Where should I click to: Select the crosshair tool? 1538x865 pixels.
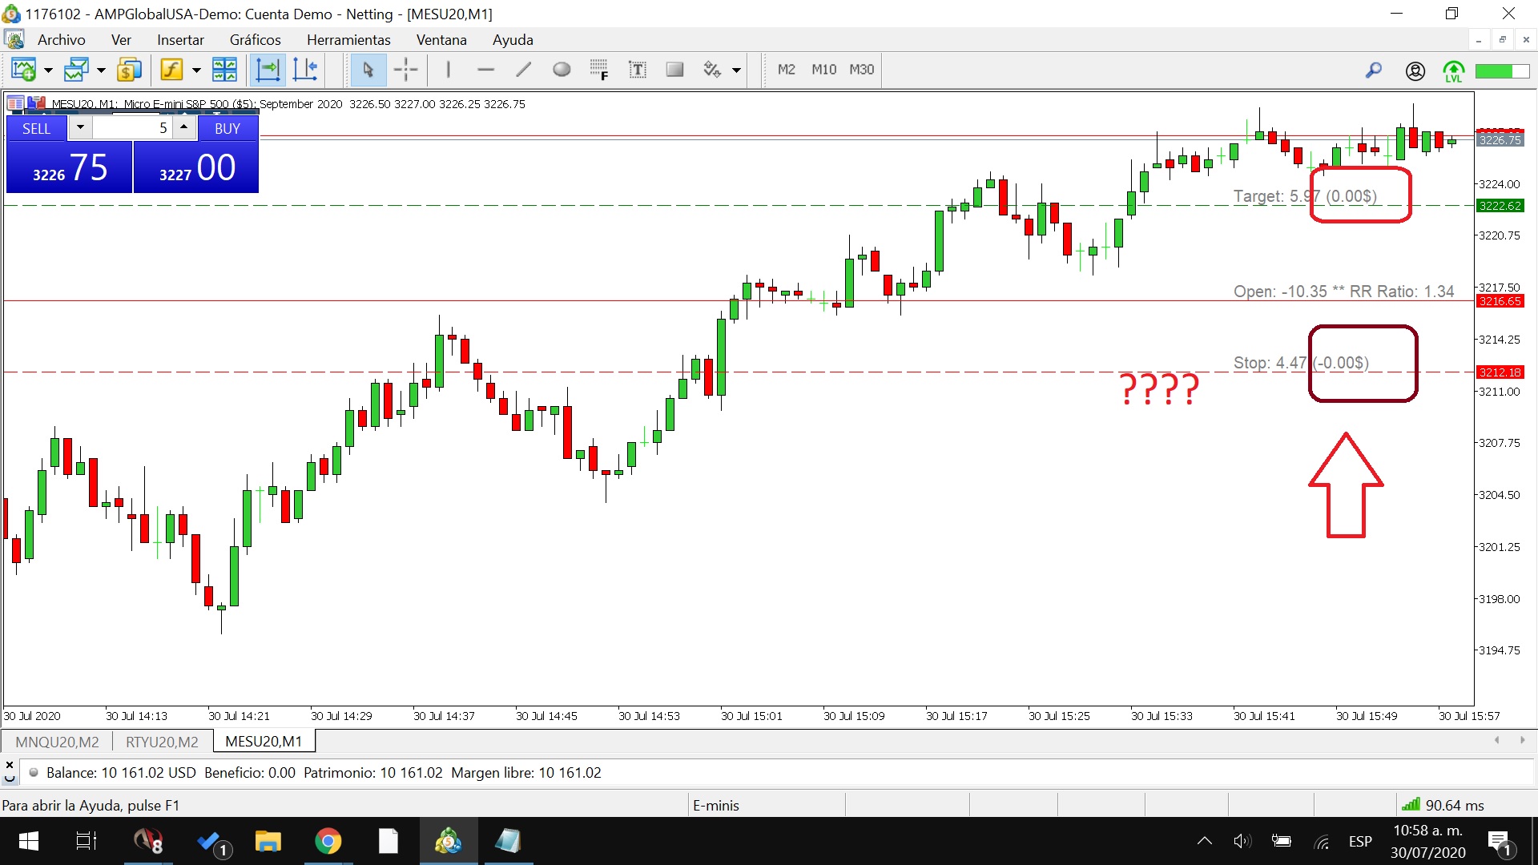[405, 70]
